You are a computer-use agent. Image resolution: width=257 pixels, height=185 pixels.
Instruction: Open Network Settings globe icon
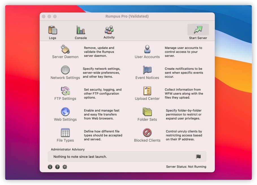(65, 70)
